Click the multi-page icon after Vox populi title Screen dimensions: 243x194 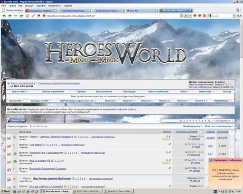[x=45, y=145]
